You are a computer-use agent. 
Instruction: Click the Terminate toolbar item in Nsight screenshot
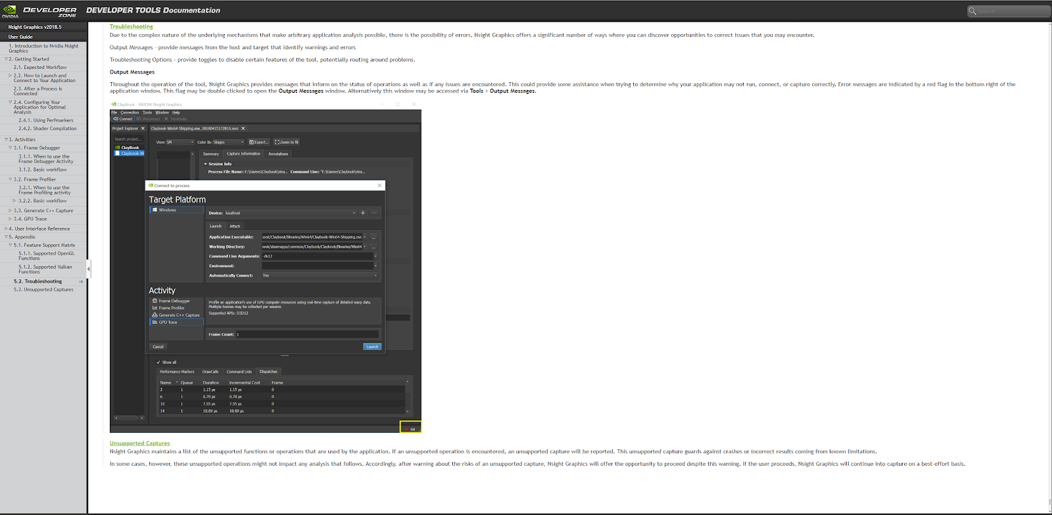click(x=176, y=119)
